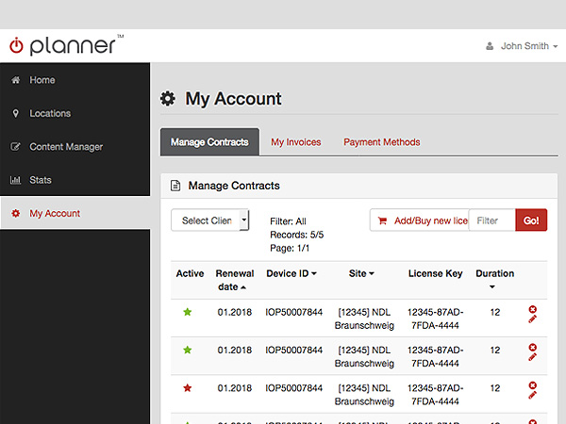The width and height of the screenshot is (566, 424).
Task: Open the Duration column dropdown arrow
Action: point(492,287)
